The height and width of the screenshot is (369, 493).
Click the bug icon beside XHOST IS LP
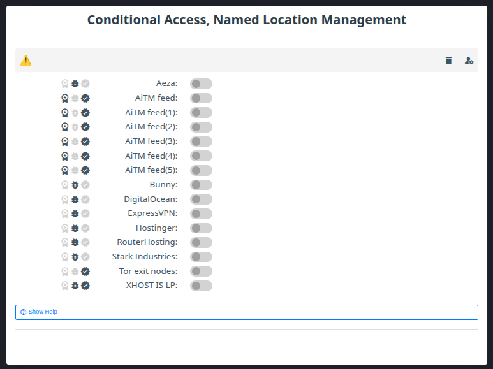pyautogui.click(x=75, y=286)
